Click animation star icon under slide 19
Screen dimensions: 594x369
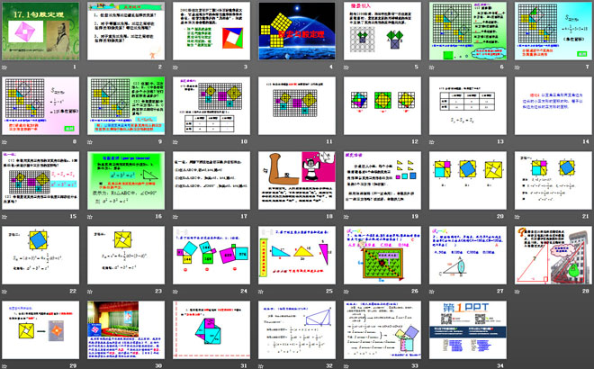tap(346, 217)
